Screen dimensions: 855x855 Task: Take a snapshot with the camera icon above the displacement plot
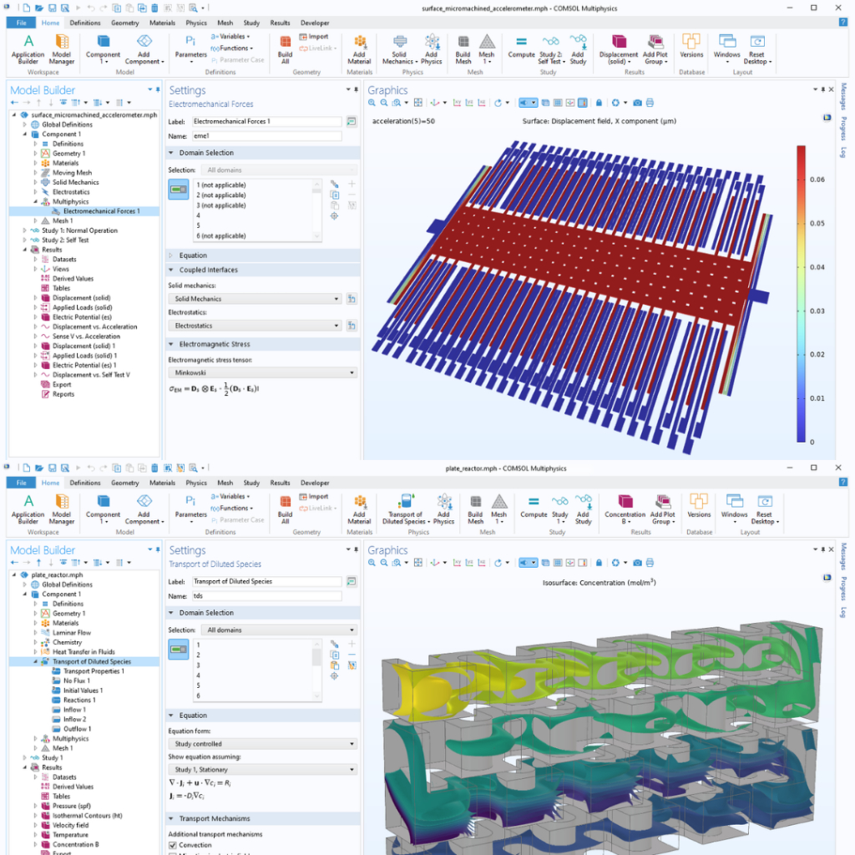click(x=637, y=103)
